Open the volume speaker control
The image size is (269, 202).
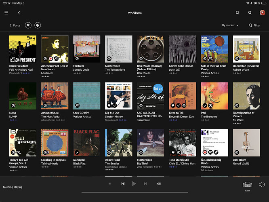point(262,185)
